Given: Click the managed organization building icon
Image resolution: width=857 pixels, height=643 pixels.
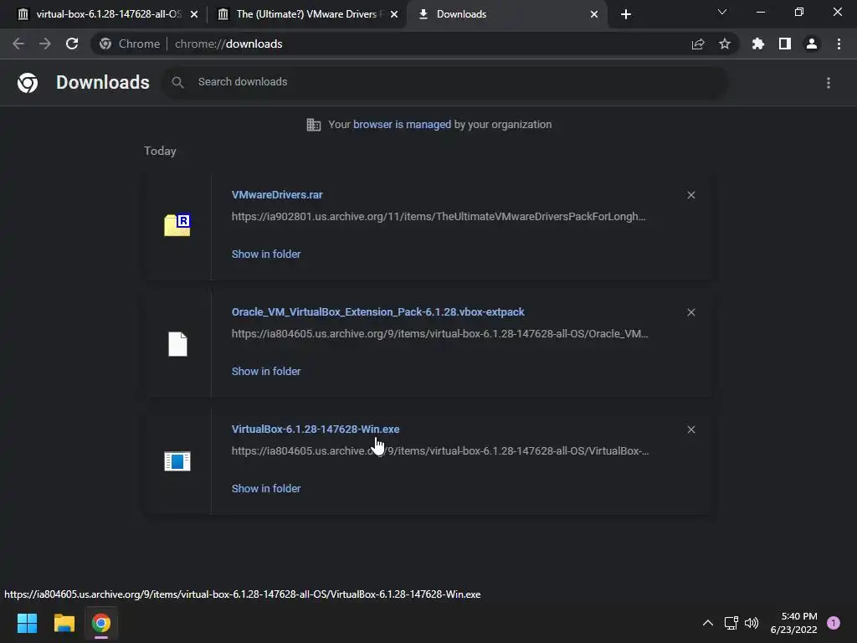Looking at the screenshot, I should tap(314, 125).
